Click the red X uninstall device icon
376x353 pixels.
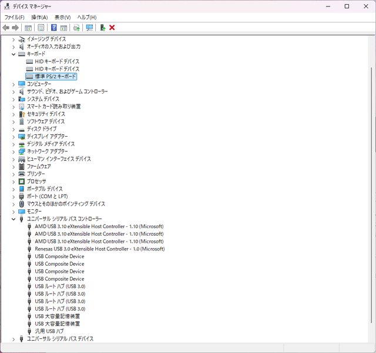(x=112, y=28)
